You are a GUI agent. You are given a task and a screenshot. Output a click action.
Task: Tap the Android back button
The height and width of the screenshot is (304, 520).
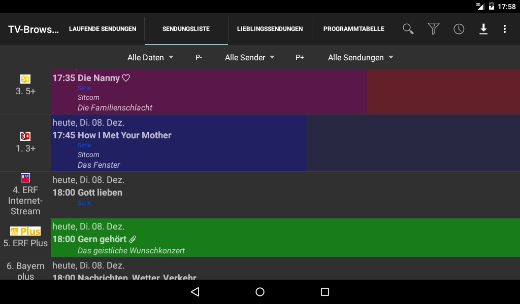[195, 292]
